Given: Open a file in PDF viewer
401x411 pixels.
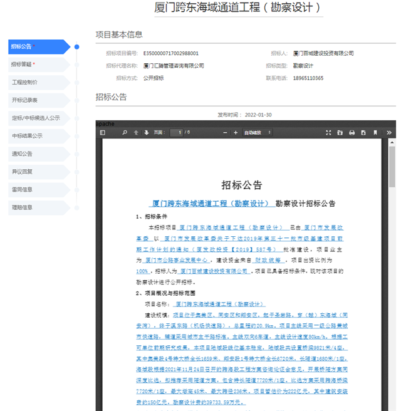Looking at the screenshot, I should tap(340, 133).
